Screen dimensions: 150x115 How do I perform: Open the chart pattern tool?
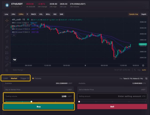click(x=7, y=47)
